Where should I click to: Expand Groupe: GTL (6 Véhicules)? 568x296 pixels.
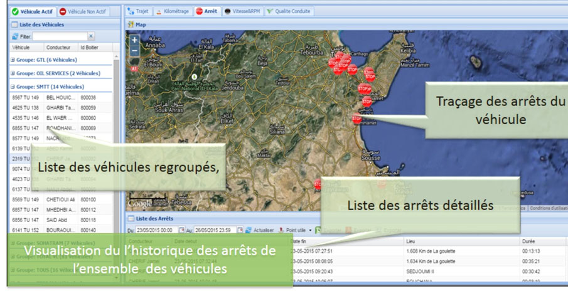[13, 60]
